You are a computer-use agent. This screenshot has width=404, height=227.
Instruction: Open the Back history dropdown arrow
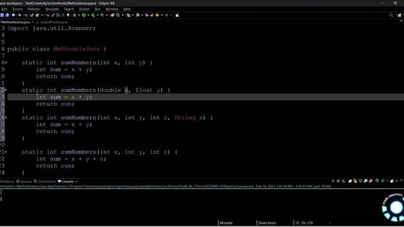click(x=162, y=15)
